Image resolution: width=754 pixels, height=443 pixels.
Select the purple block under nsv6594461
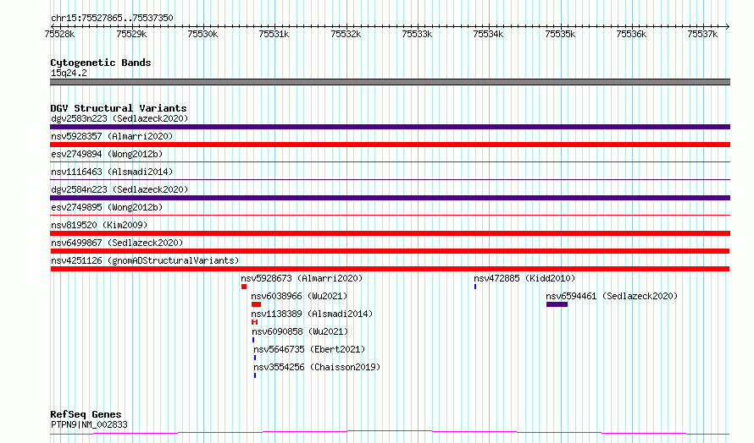point(557,304)
